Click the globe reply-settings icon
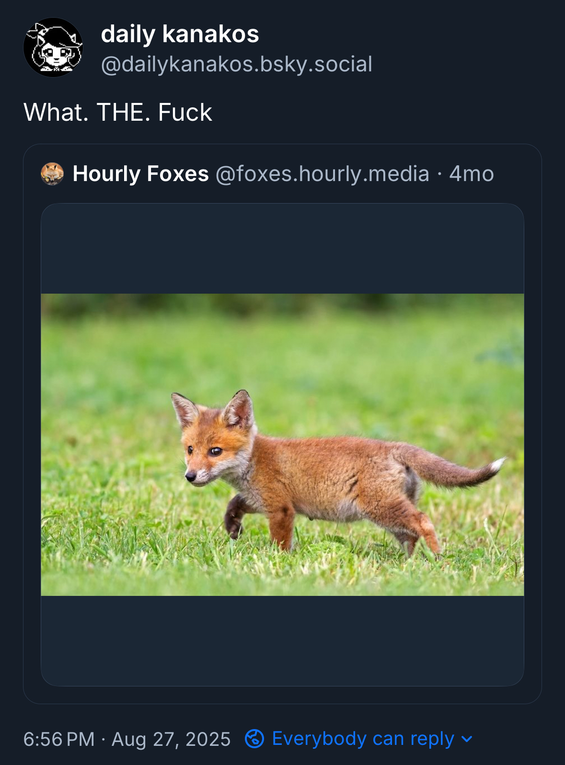The height and width of the screenshot is (765, 565). pyautogui.click(x=254, y=739)
